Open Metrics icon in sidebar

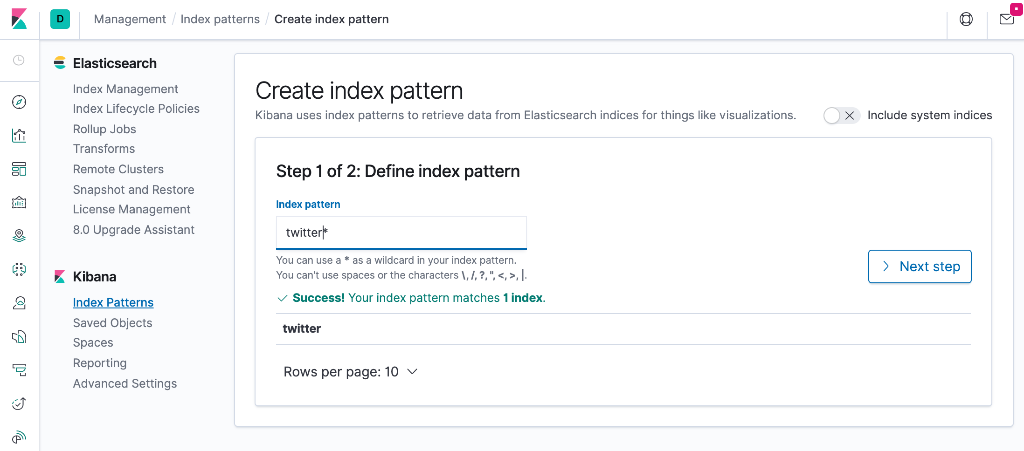click(19, 303)
